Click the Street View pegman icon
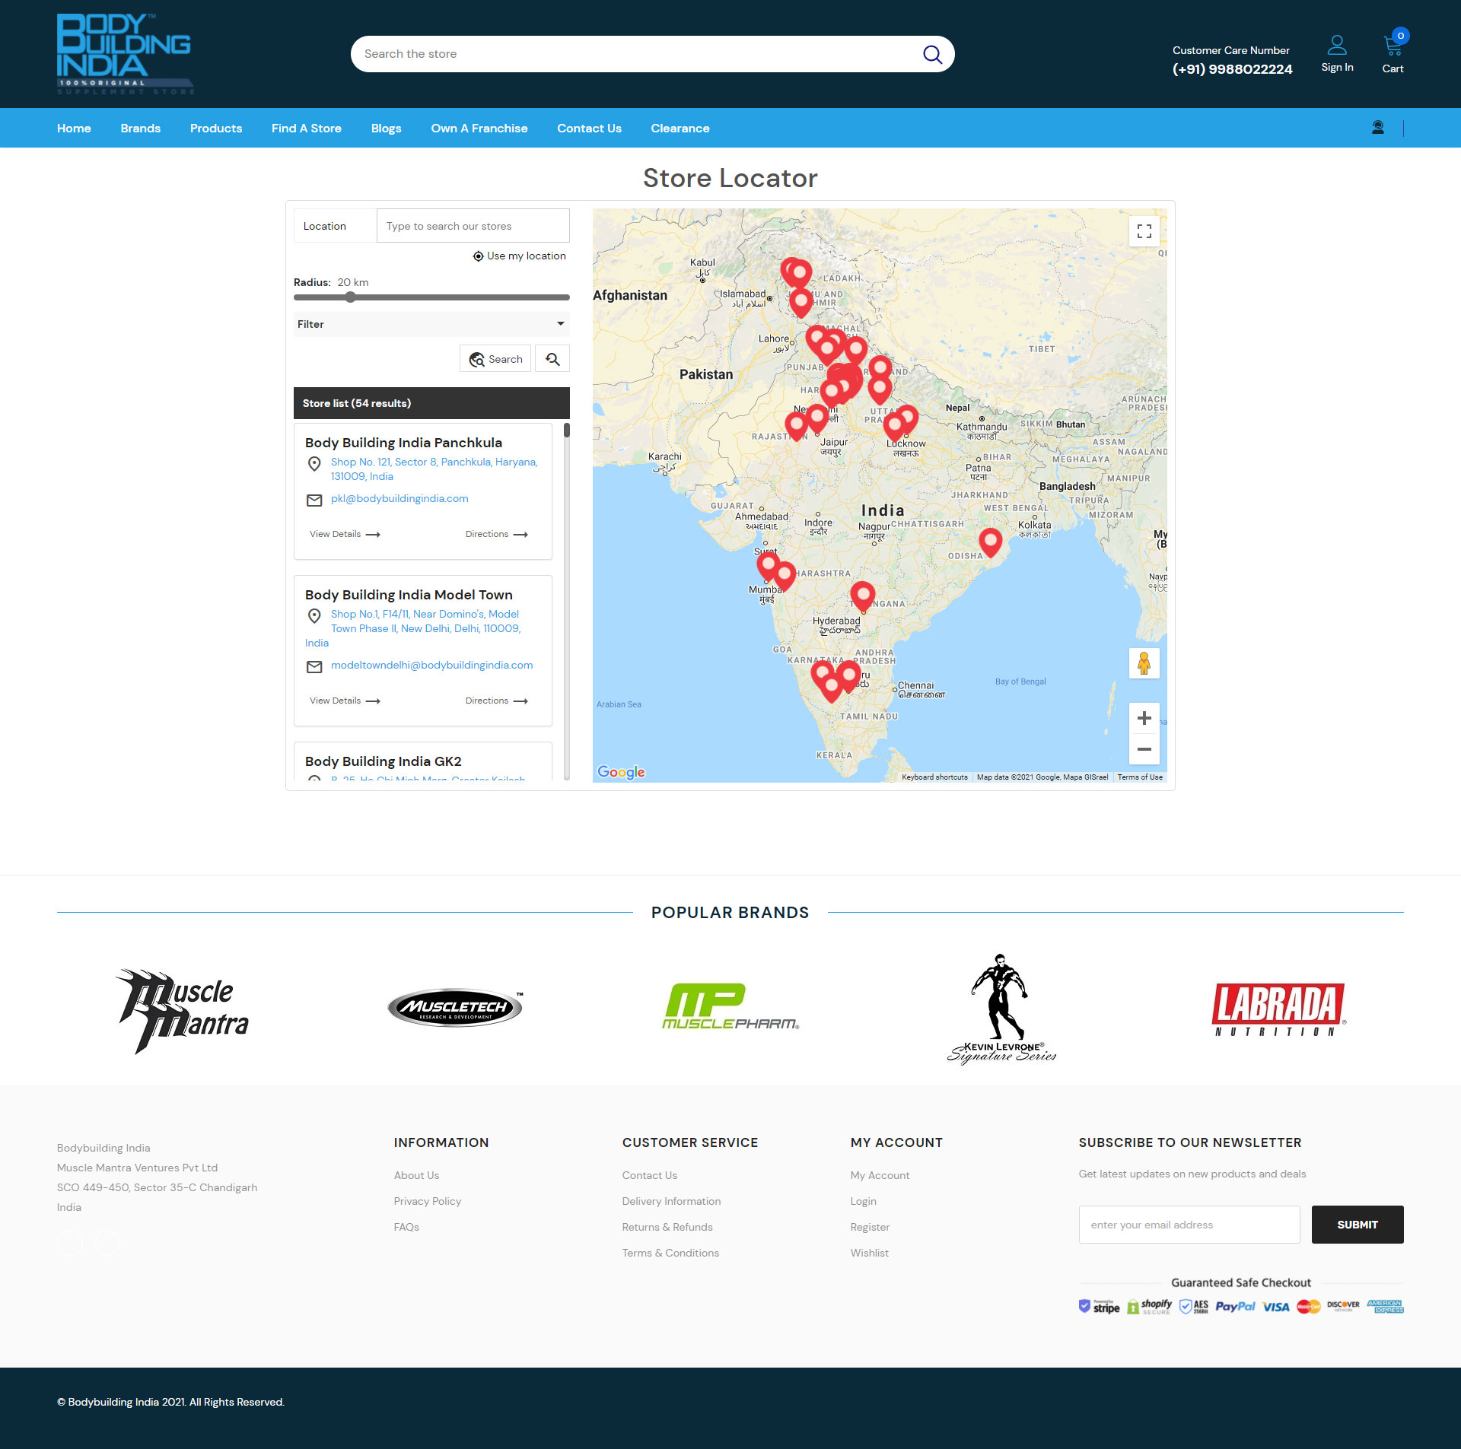Screen dimensions: 1461x1449 click(1144, 663)
